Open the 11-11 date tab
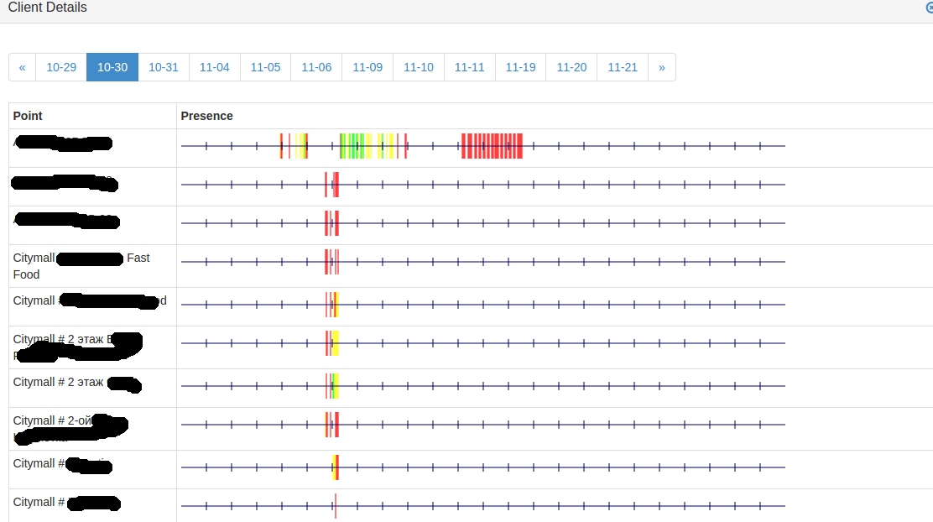933x522 pixels. click(x=470, y=67)
